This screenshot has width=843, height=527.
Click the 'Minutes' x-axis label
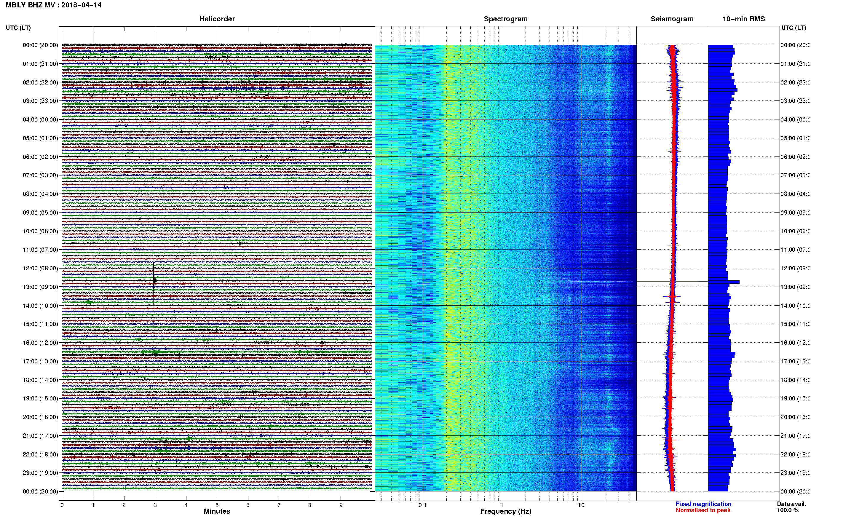(217, 511)
